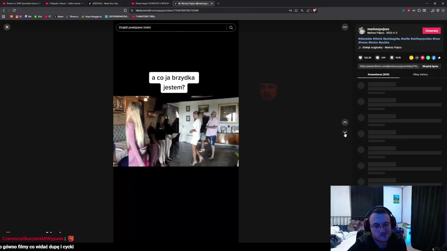Switch to 'Dawid Jasper SYLWESTER' browser tab
This screenshot has width=447, height=251.
[151, 3]
